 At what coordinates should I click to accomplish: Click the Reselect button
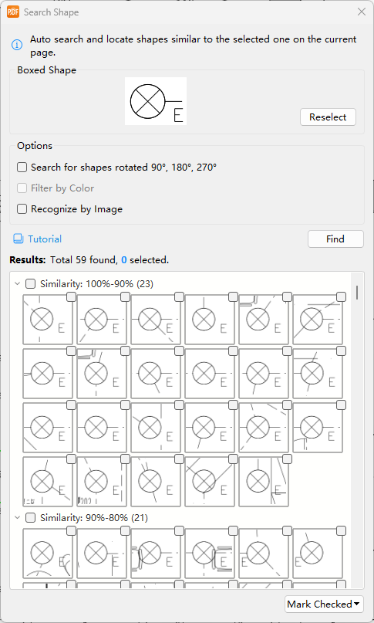[328, 117]
